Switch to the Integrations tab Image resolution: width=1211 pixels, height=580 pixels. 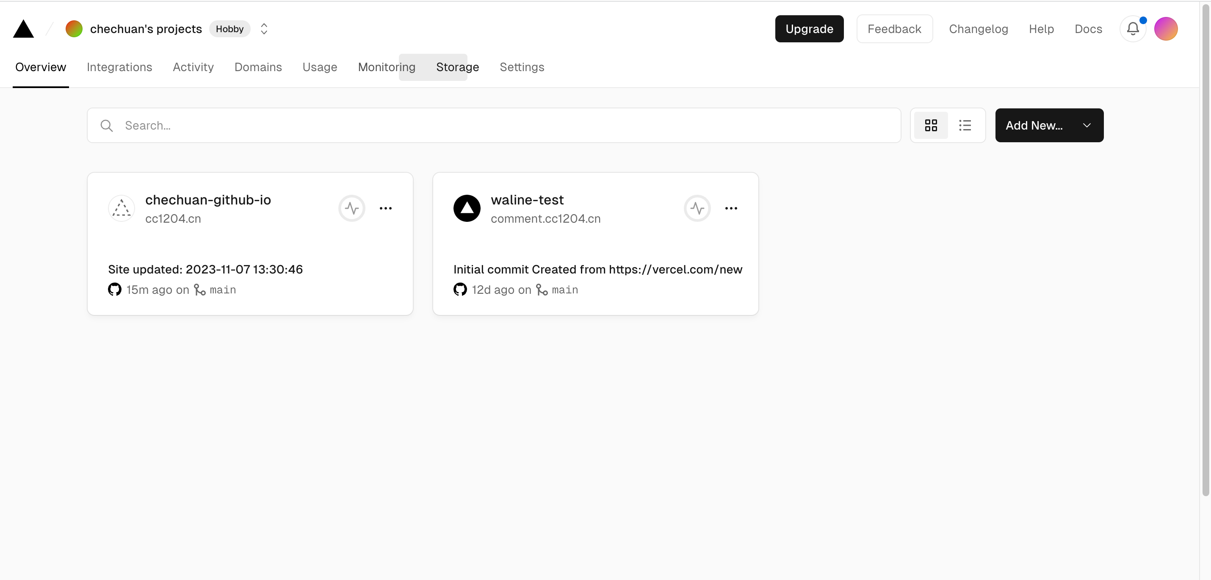pos(119,67)
